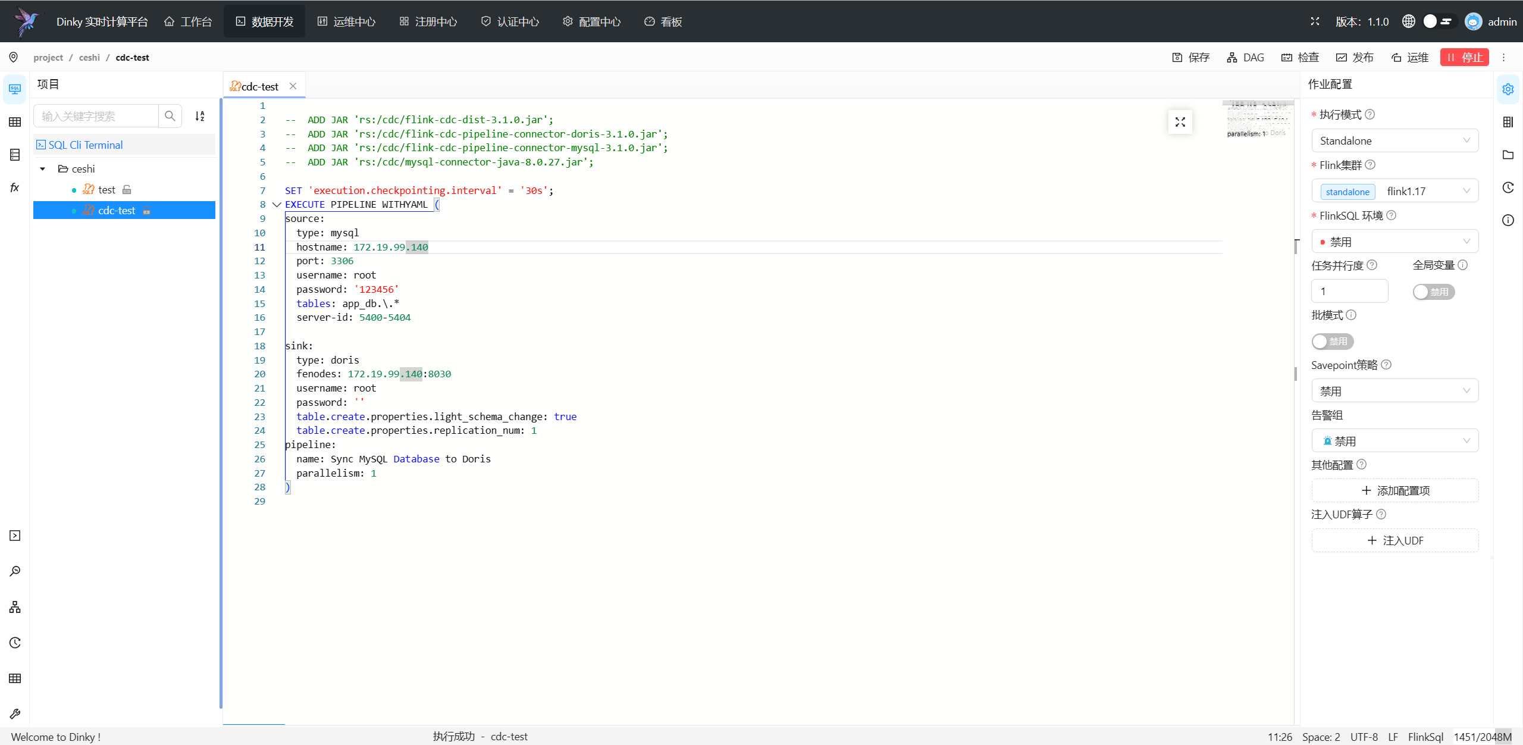Click the A-Z sort icon in project panel
This screenshot has height=745, width=1523.
pos(200,116)
